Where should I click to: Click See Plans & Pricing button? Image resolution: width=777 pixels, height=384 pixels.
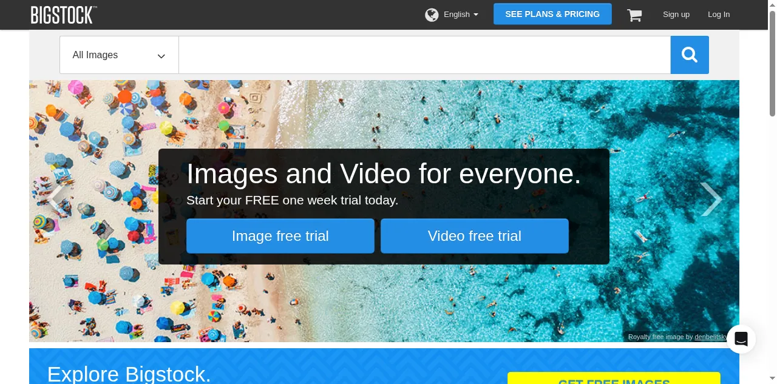552,14
